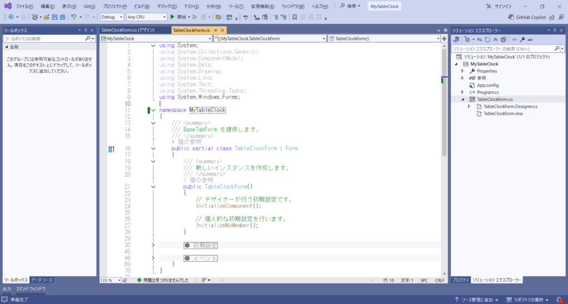Click the Solution Explorer switch views icon
The height and width of the screenshot is (304, 568).
point(456,39)
